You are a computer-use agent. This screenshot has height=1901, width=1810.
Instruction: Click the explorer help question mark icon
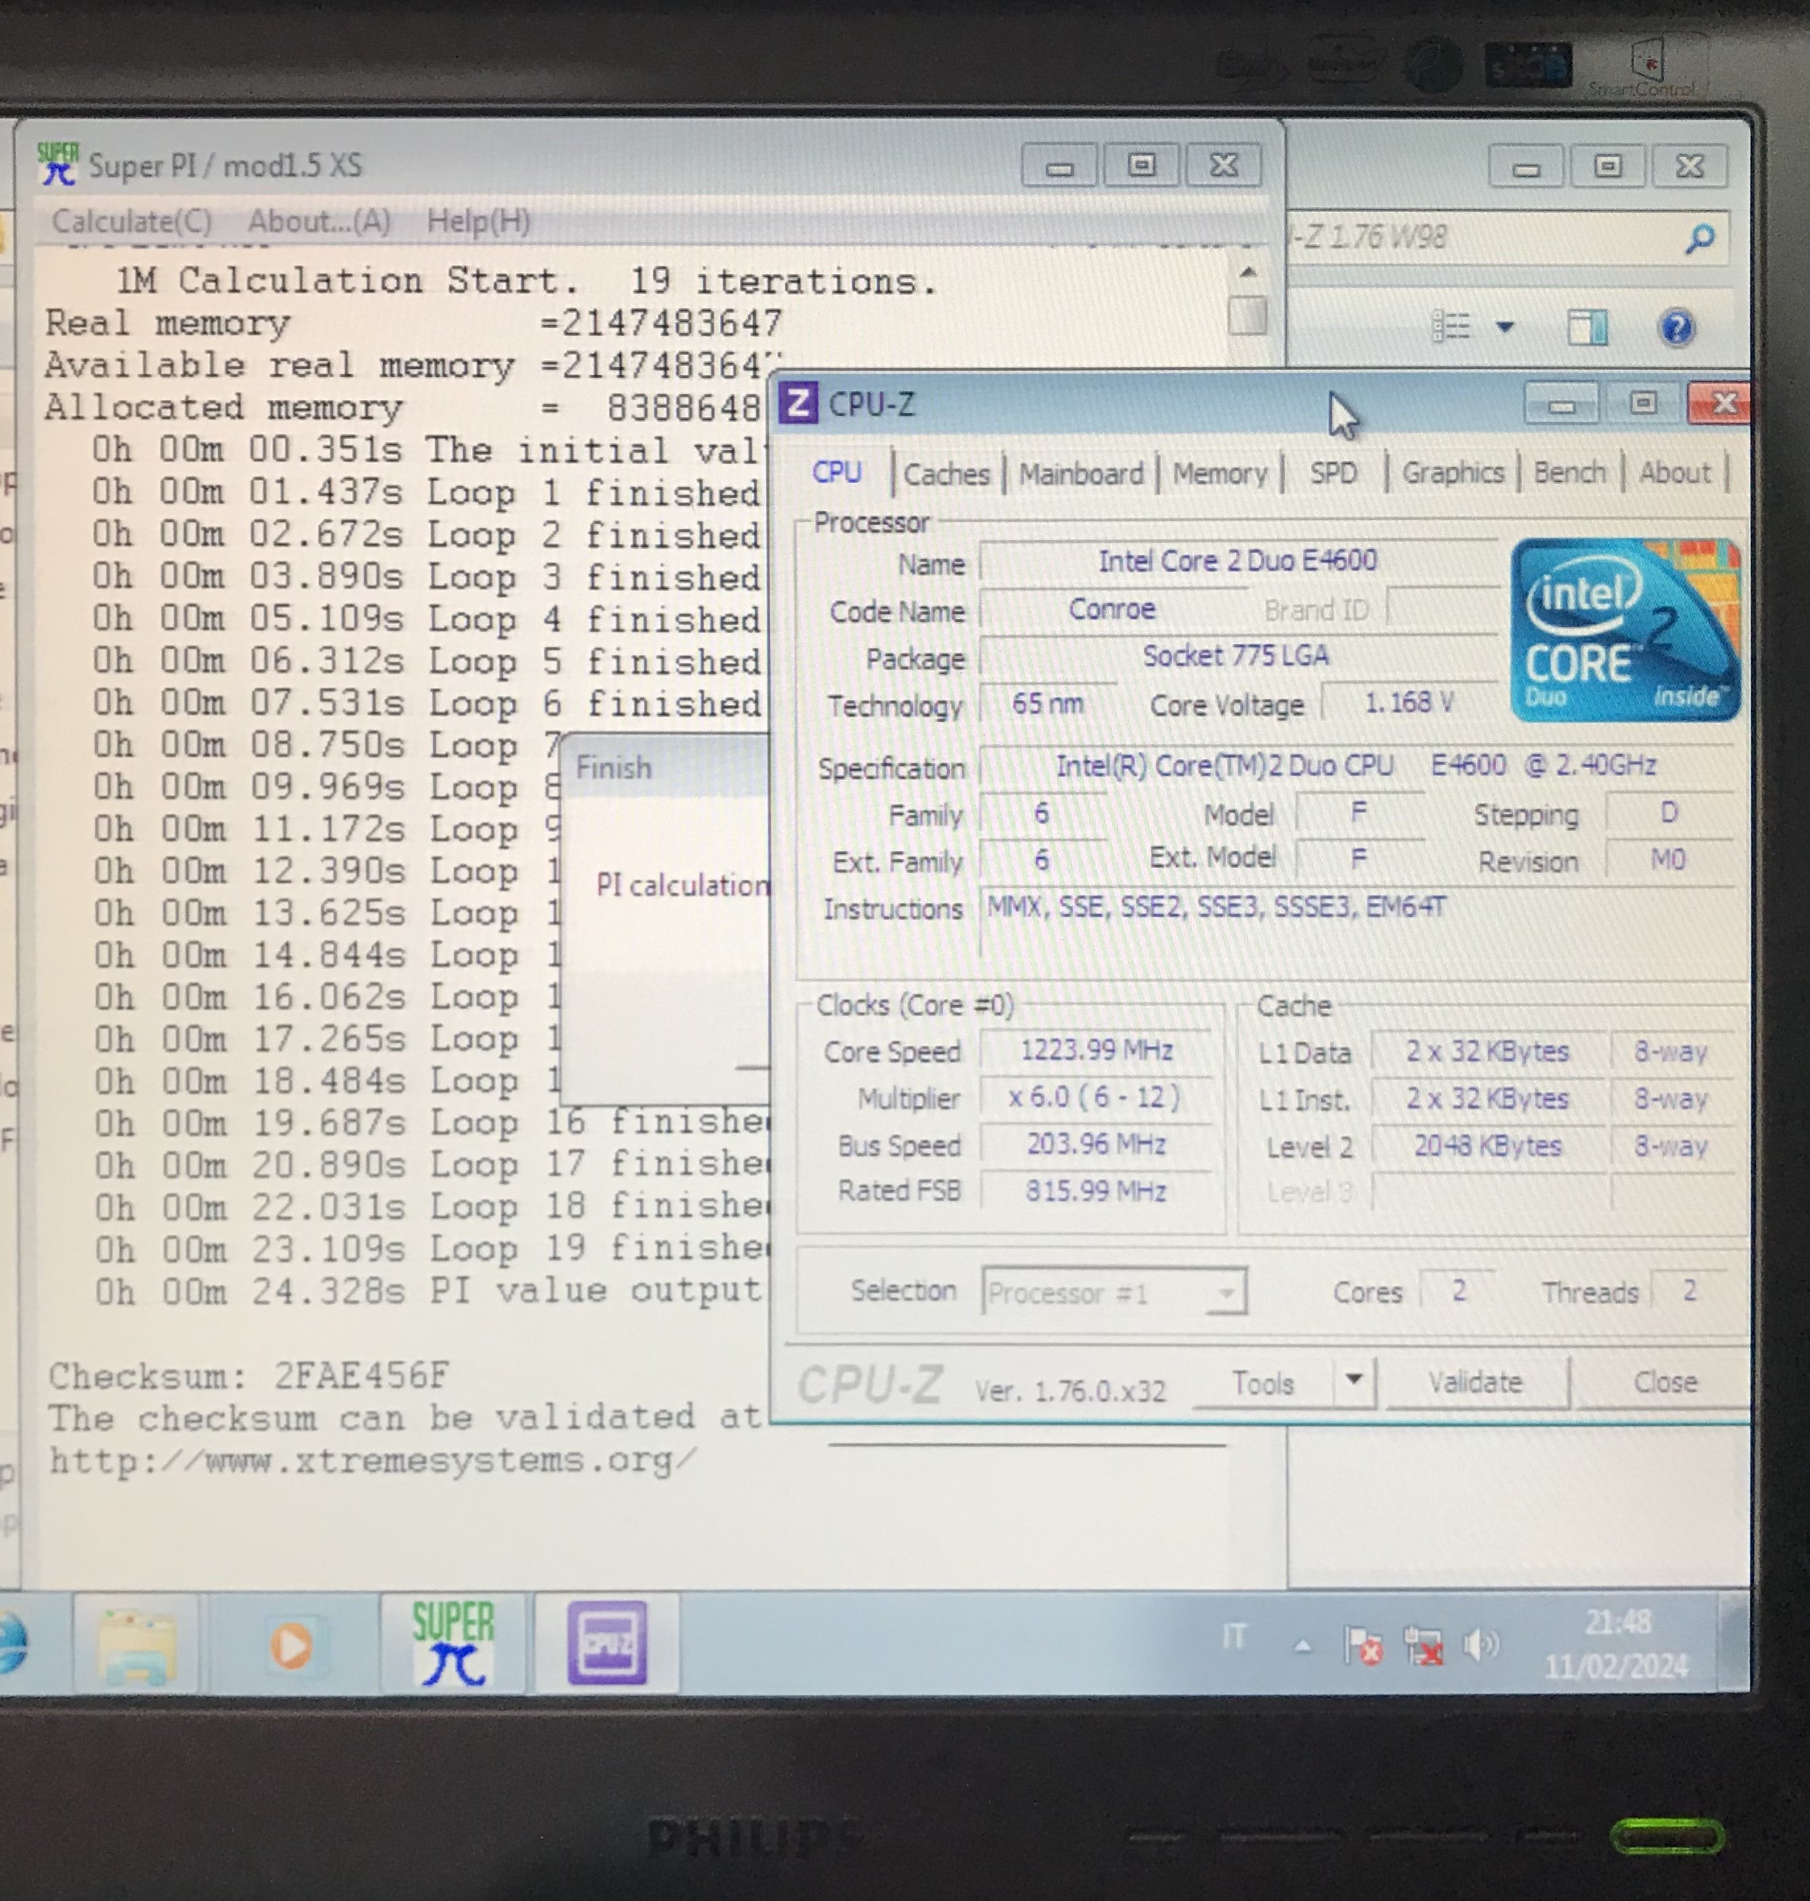(x=1677, y=328)
